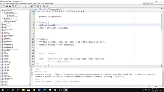Image resolution: width=164 pixels, height=92 pixels.
Task: Switch to the Files tab
Action: coord(8,9)
